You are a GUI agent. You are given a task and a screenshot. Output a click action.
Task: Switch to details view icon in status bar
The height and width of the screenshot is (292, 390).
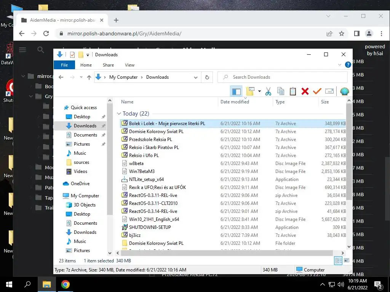pyautogui.click(x=338, y=260)
